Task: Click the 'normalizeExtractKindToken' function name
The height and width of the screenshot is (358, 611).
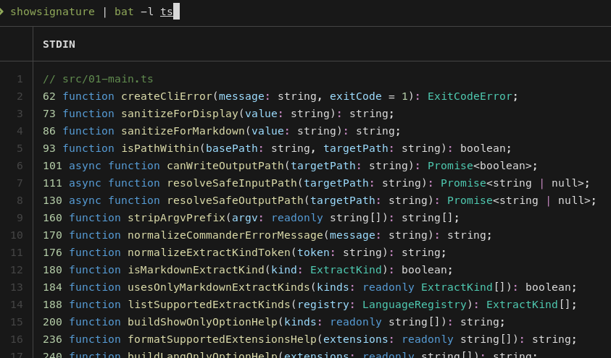Action: [209, 252]
